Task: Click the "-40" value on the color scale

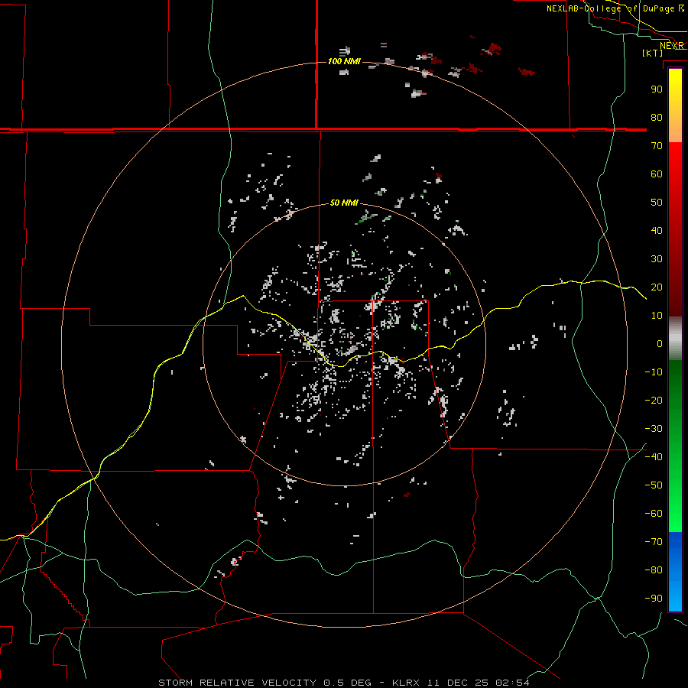Action: (654, 457)
